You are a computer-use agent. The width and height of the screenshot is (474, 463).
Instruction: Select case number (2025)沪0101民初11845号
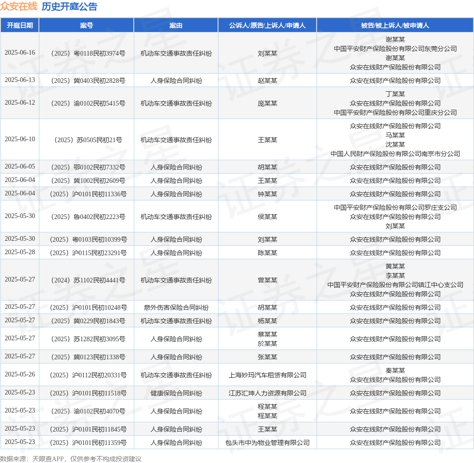pyautogui.click(x=88, y=429)
